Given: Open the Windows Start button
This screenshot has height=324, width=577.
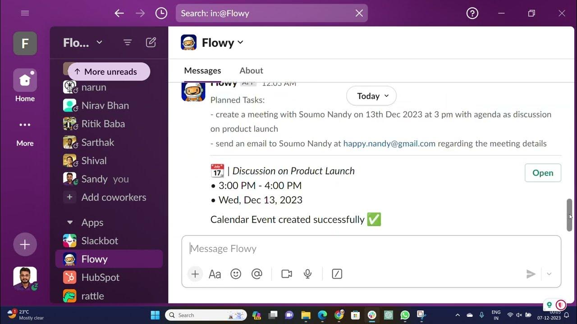Looking at the screenshot, I should click(x=155, y=315).
